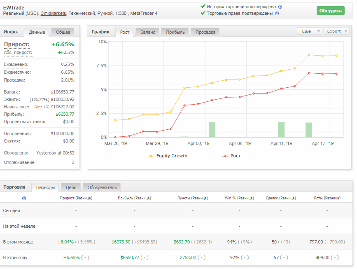Switch to the Прибыль chart tab
This screenshot has width=357, height=269.
tap(175, 33)
